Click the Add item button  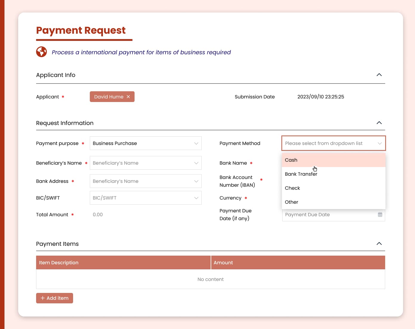pyautogui.click(x=55, y=298)
